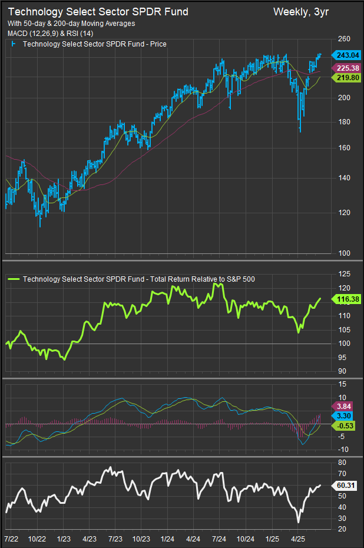Click the 70 RSI axis label

342,474
